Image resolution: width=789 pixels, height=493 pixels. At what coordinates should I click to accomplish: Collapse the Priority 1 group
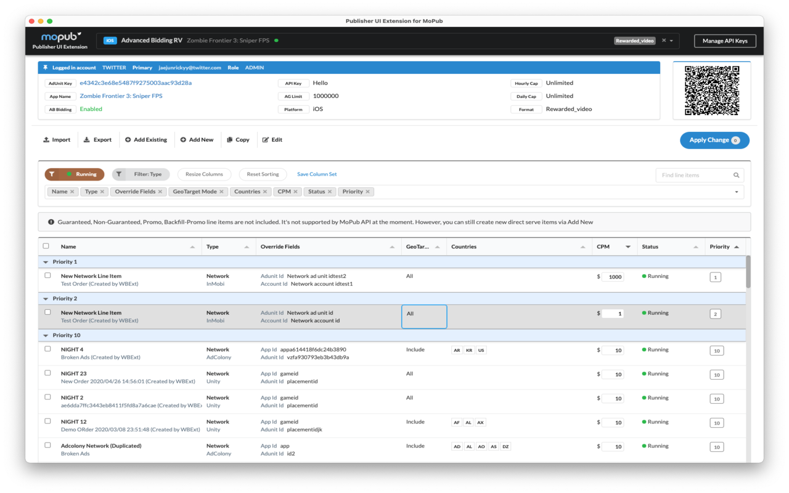[46, 262]
